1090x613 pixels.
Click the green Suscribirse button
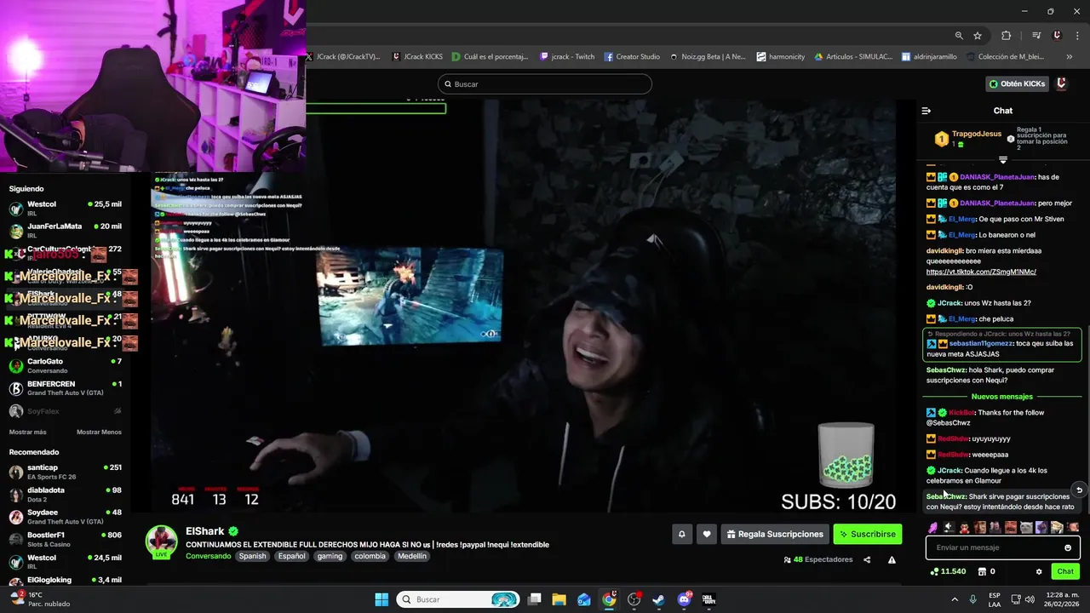coord(868,534)
